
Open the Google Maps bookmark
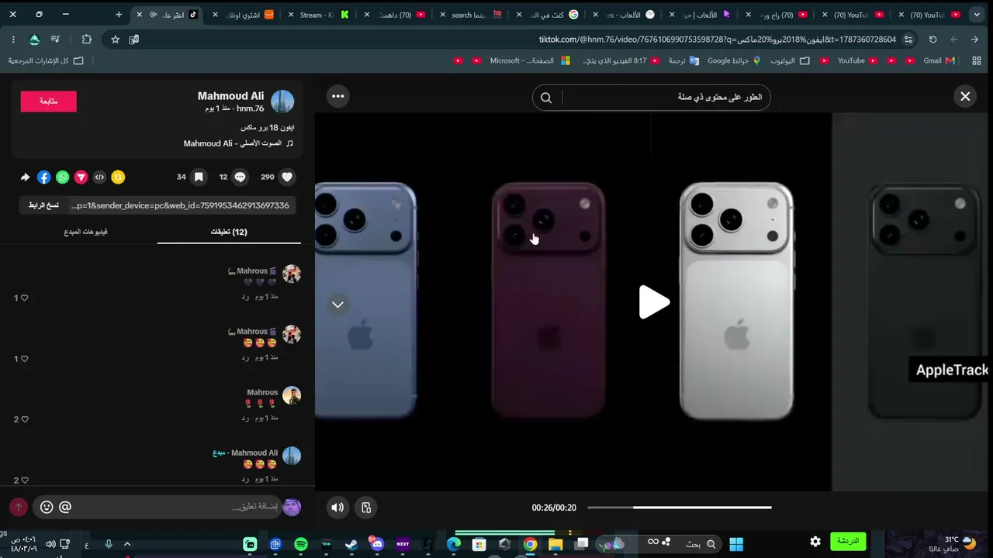733,60
